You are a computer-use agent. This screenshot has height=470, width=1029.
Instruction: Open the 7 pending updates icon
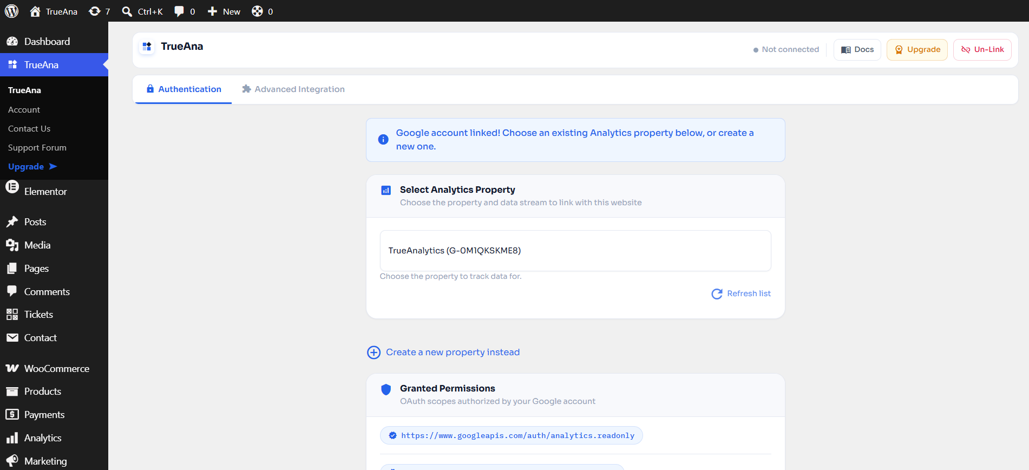click(x=94, y=11)
